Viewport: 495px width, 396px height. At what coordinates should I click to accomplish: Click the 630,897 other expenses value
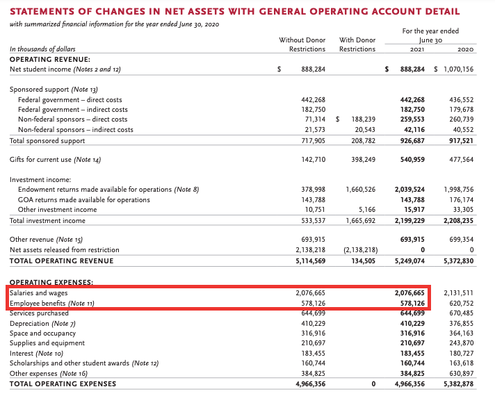point(462,374)
